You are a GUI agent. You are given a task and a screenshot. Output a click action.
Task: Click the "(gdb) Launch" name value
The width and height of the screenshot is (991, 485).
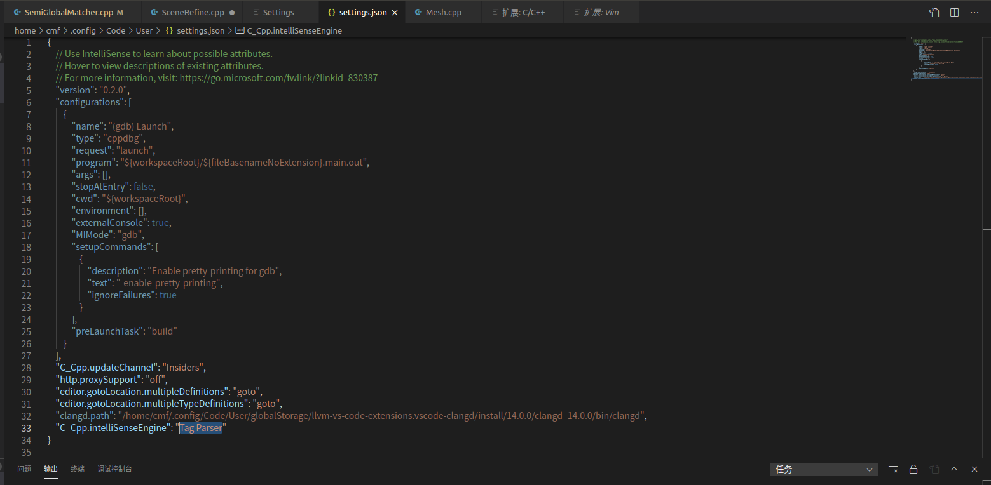coord(140,126)
